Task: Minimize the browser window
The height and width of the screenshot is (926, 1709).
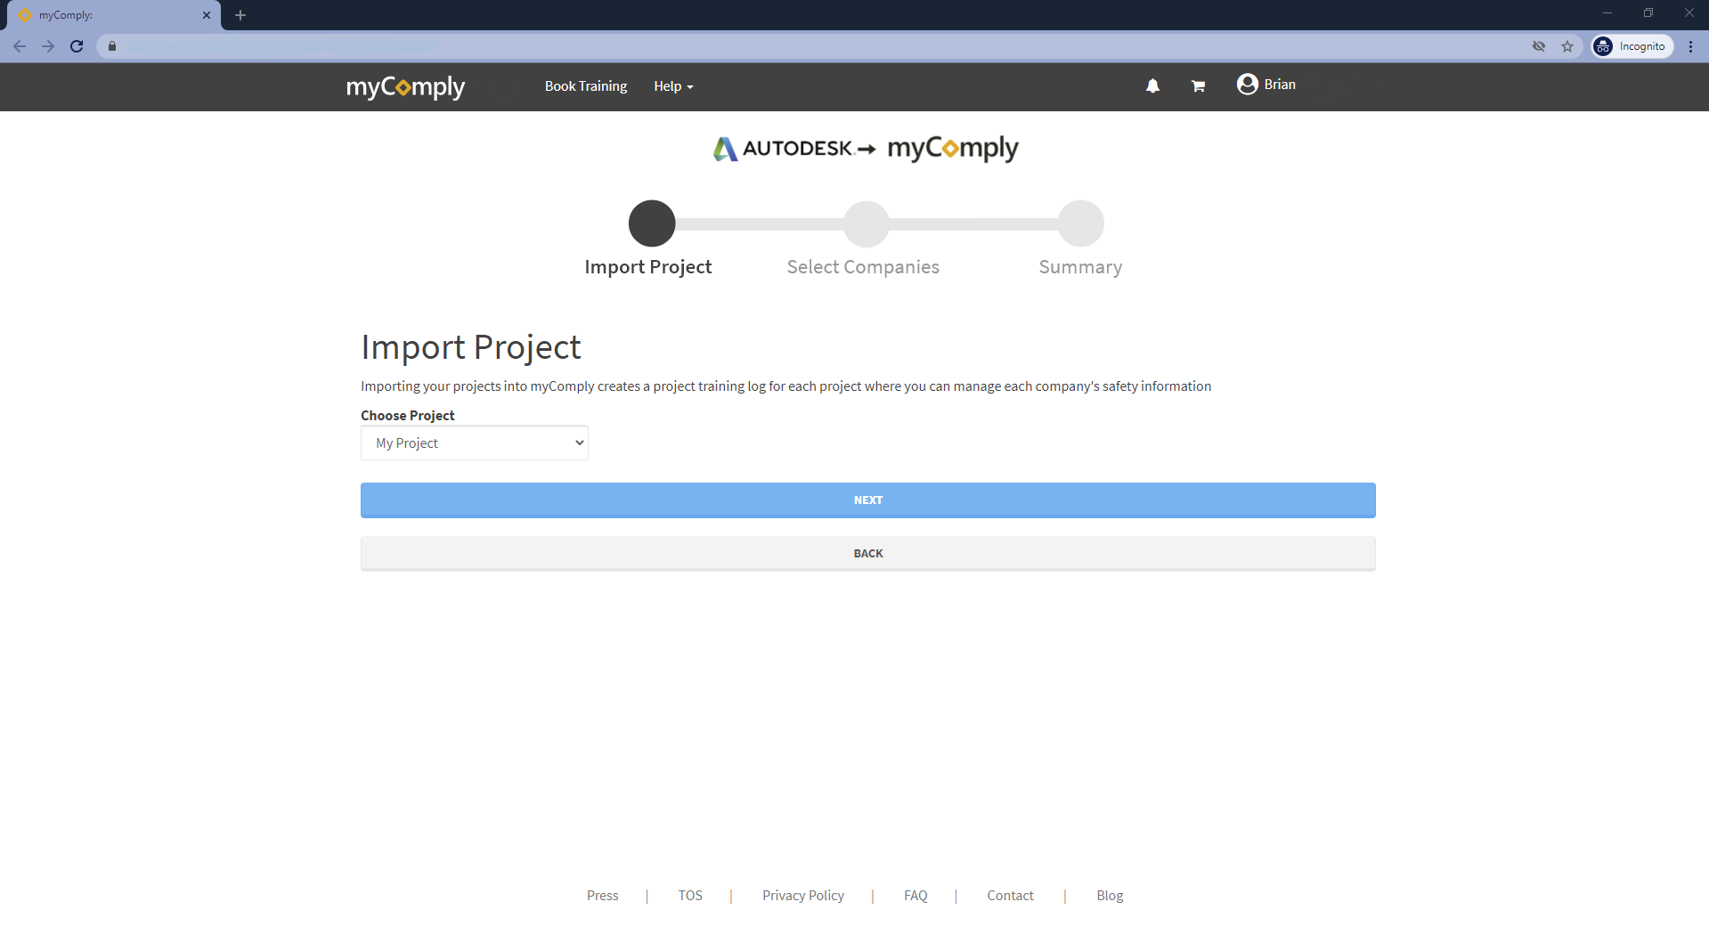Action: click(x=1607, y=13)
